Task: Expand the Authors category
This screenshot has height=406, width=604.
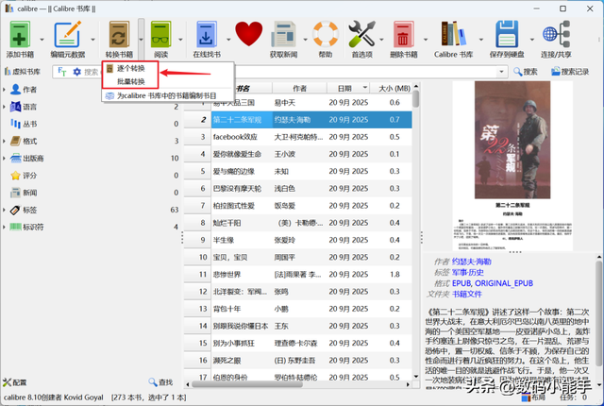Action: [4, 90]
